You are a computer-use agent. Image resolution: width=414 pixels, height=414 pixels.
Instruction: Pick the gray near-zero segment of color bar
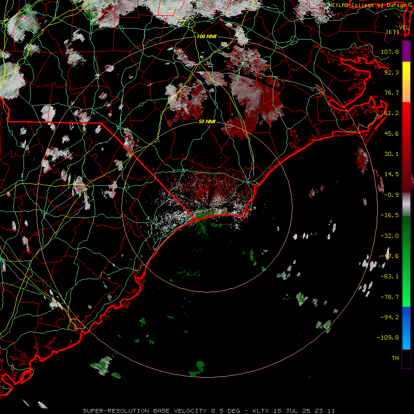(406, 205)
